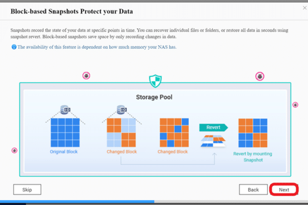Close the snapshot dialog
This screenshot has height=205, width=308.
tap(305, 8)
